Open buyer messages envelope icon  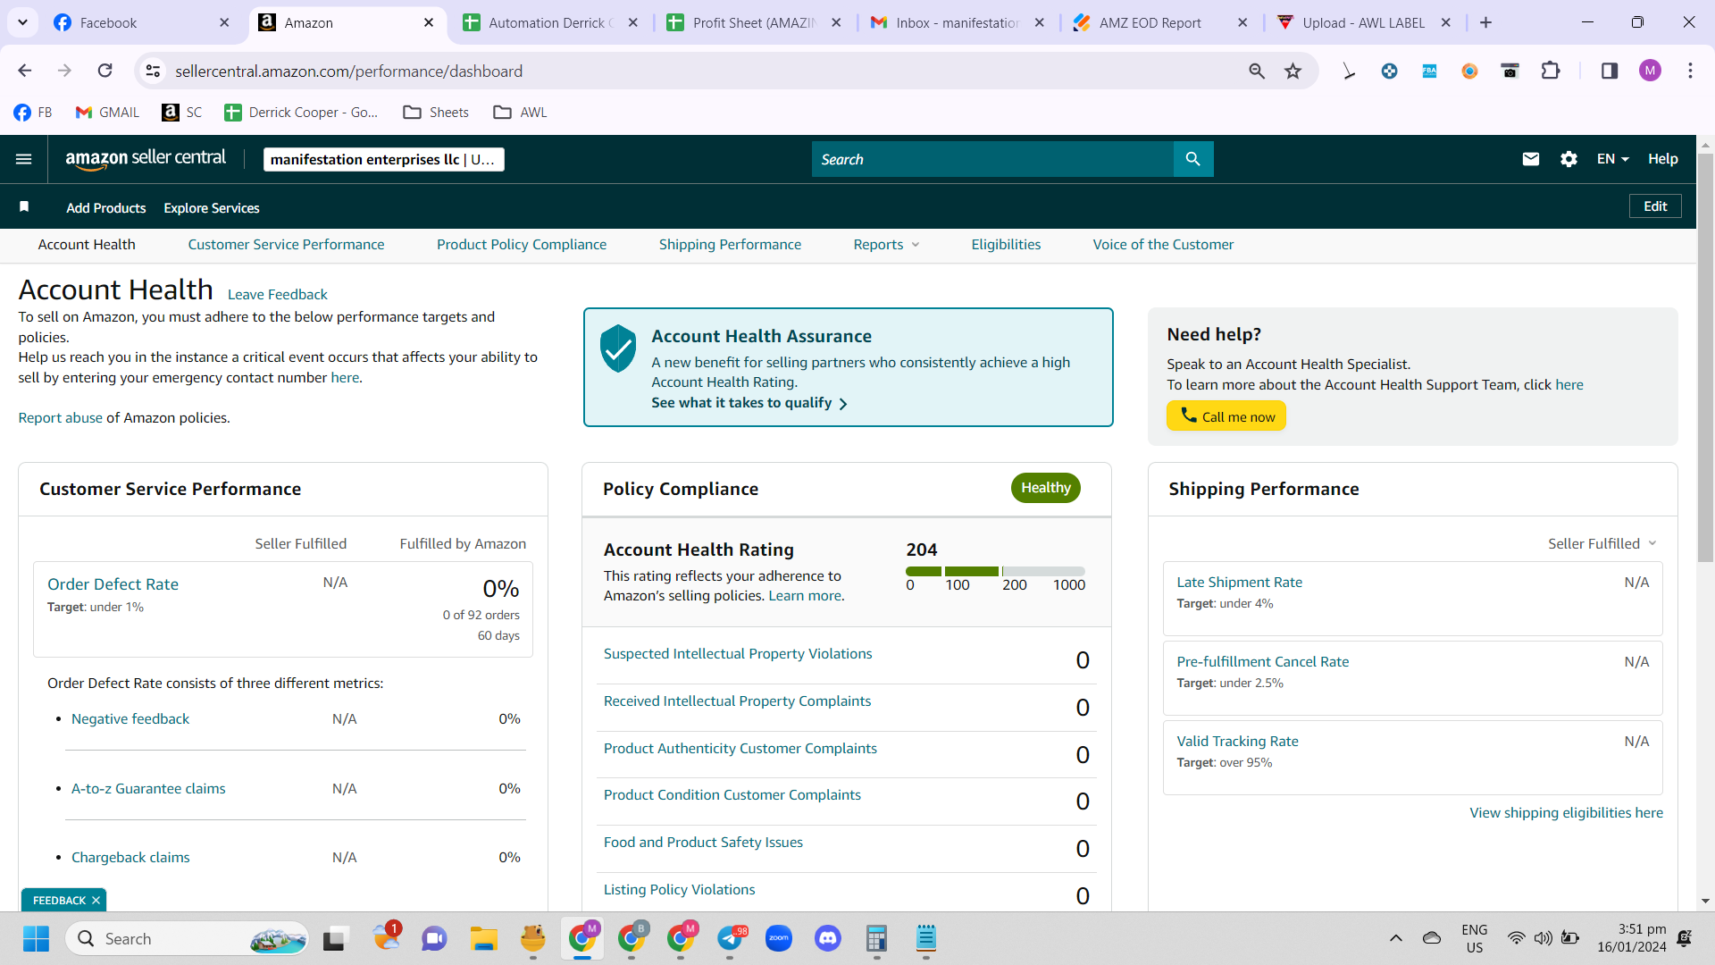tap(1531, 159)
